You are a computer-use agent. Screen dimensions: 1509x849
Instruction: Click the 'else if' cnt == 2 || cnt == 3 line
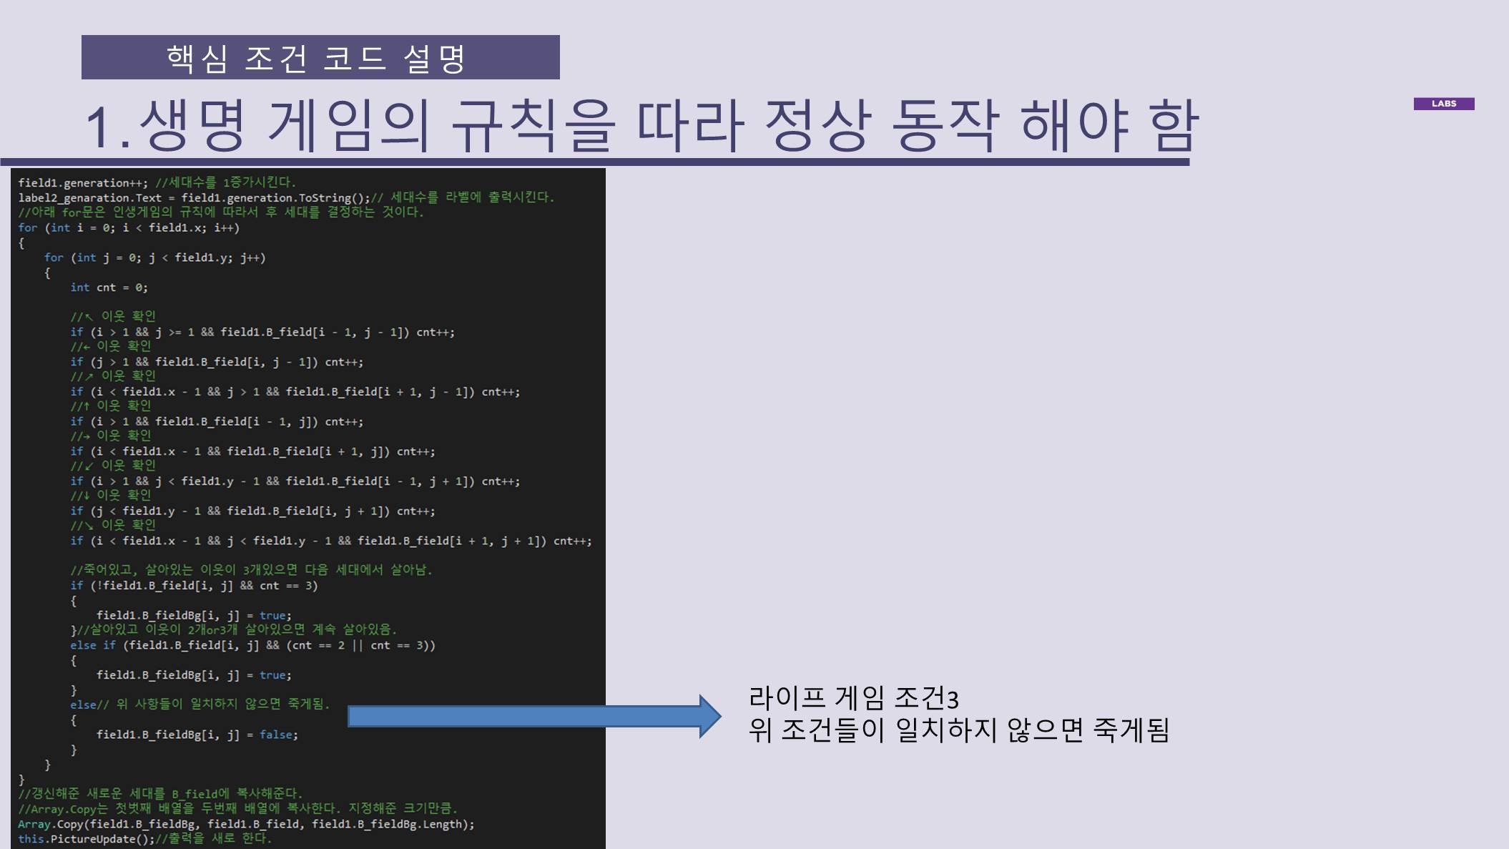[252, 645]
